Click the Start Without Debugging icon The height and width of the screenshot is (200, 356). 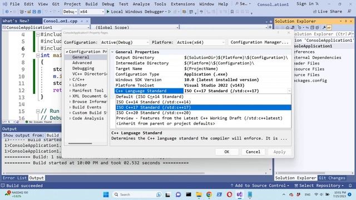click(169, 12)
